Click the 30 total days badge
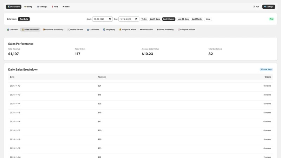 pyautogui.click(x=266, y=70)
